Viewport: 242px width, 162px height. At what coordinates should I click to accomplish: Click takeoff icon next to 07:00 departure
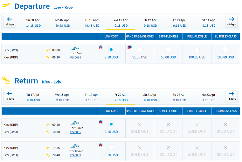(x=48, y=50)
